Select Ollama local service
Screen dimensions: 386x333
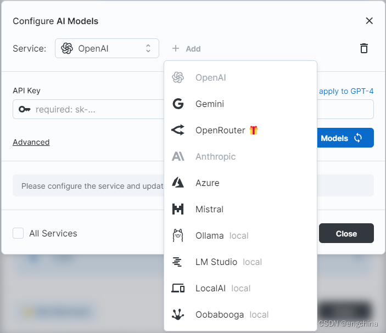tap(240, 235)
